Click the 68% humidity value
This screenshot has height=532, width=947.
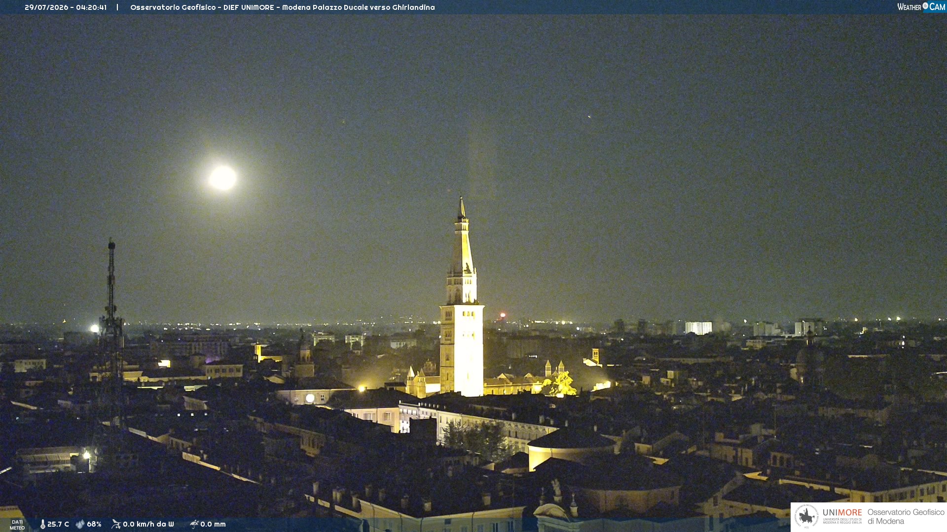click(94, 524)
